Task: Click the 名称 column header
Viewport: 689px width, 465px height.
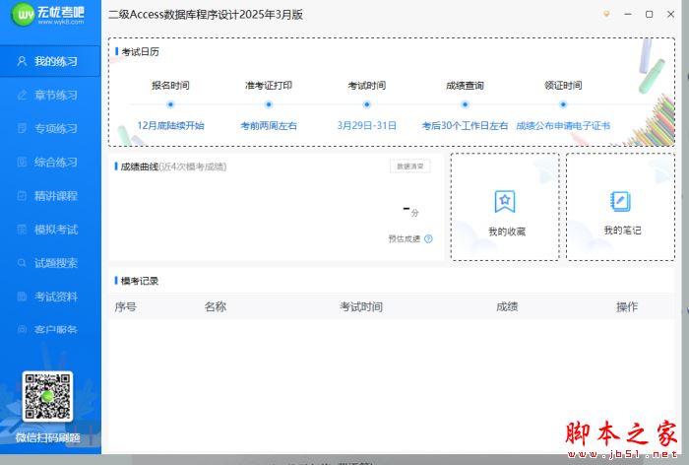Action: [x=216, y=306]
